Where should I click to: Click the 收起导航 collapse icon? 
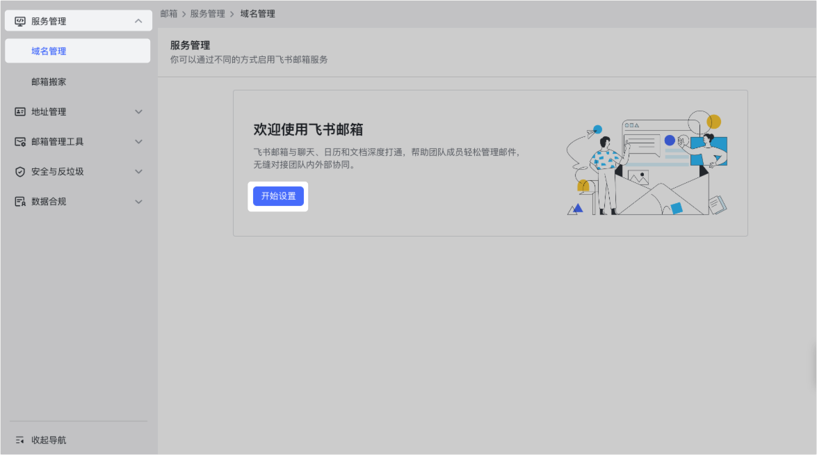19,440
